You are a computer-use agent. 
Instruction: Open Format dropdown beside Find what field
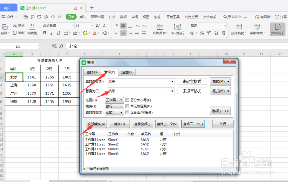click(x=220, y=82)
